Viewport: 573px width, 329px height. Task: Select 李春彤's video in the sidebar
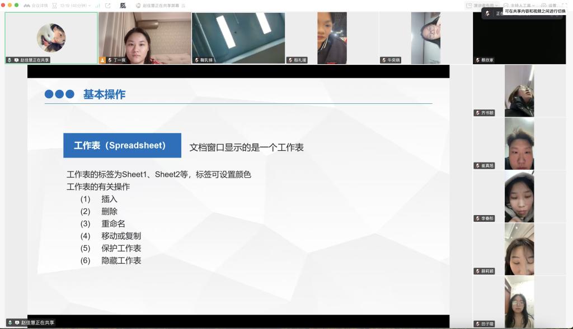click(519, 196)
